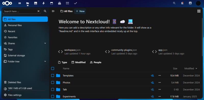
Task: Open actions menu for Photos row
Action: coord(160,82)
